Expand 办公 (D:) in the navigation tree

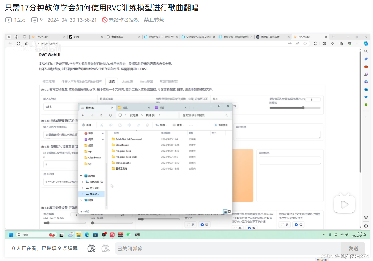[83, 188]
